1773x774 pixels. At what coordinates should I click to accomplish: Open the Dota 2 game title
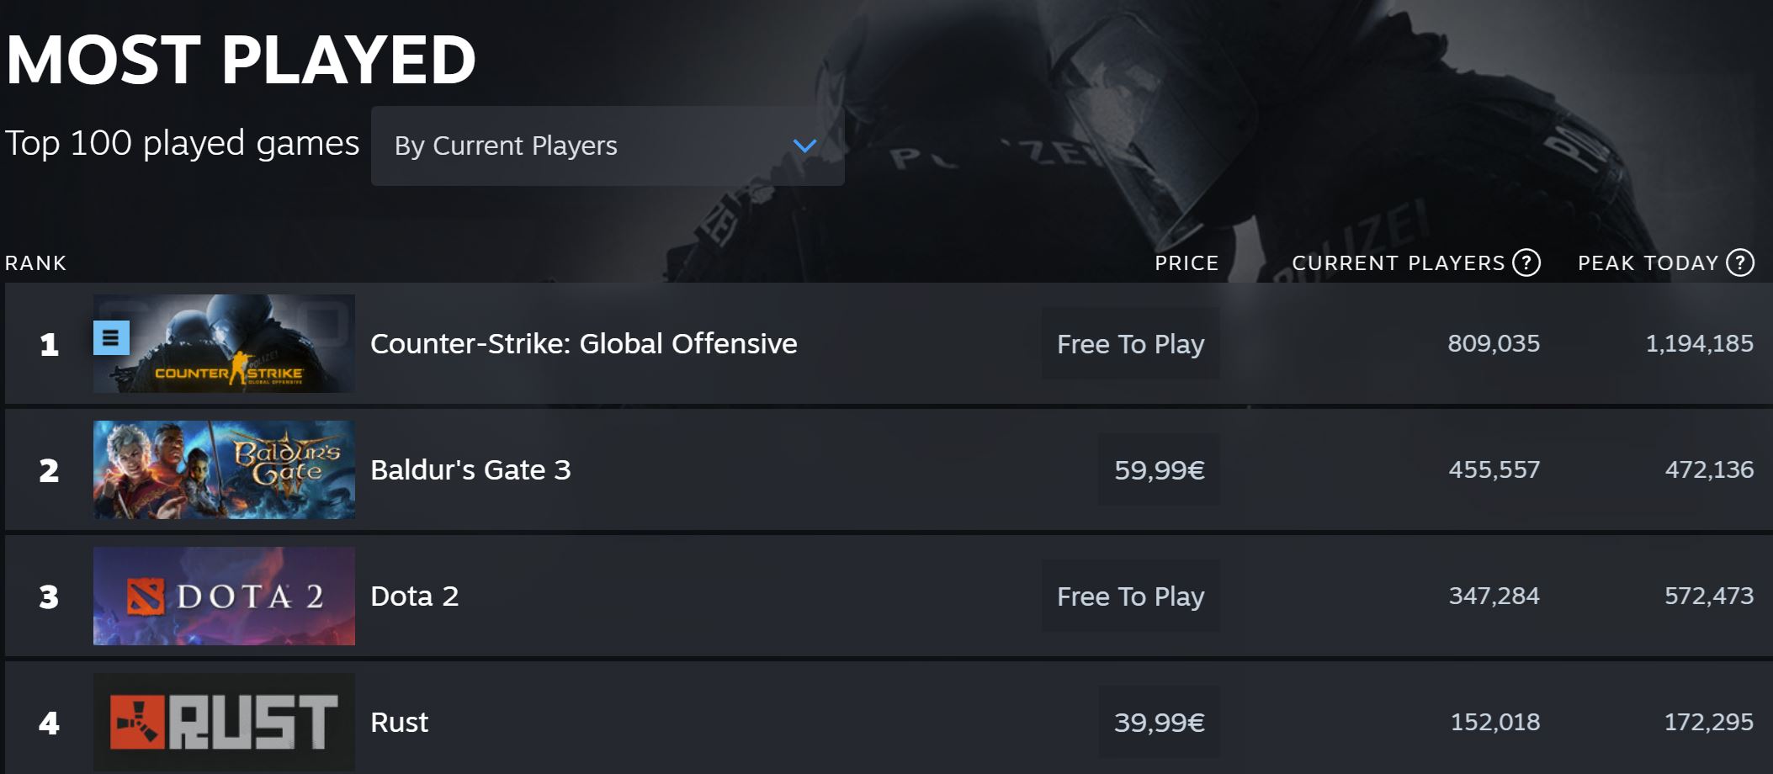[414, 596]
